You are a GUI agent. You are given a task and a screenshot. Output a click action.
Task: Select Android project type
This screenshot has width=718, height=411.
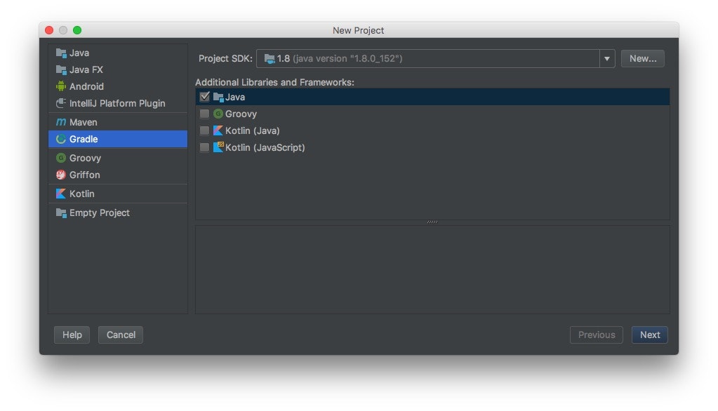click(x=118, y=86)
